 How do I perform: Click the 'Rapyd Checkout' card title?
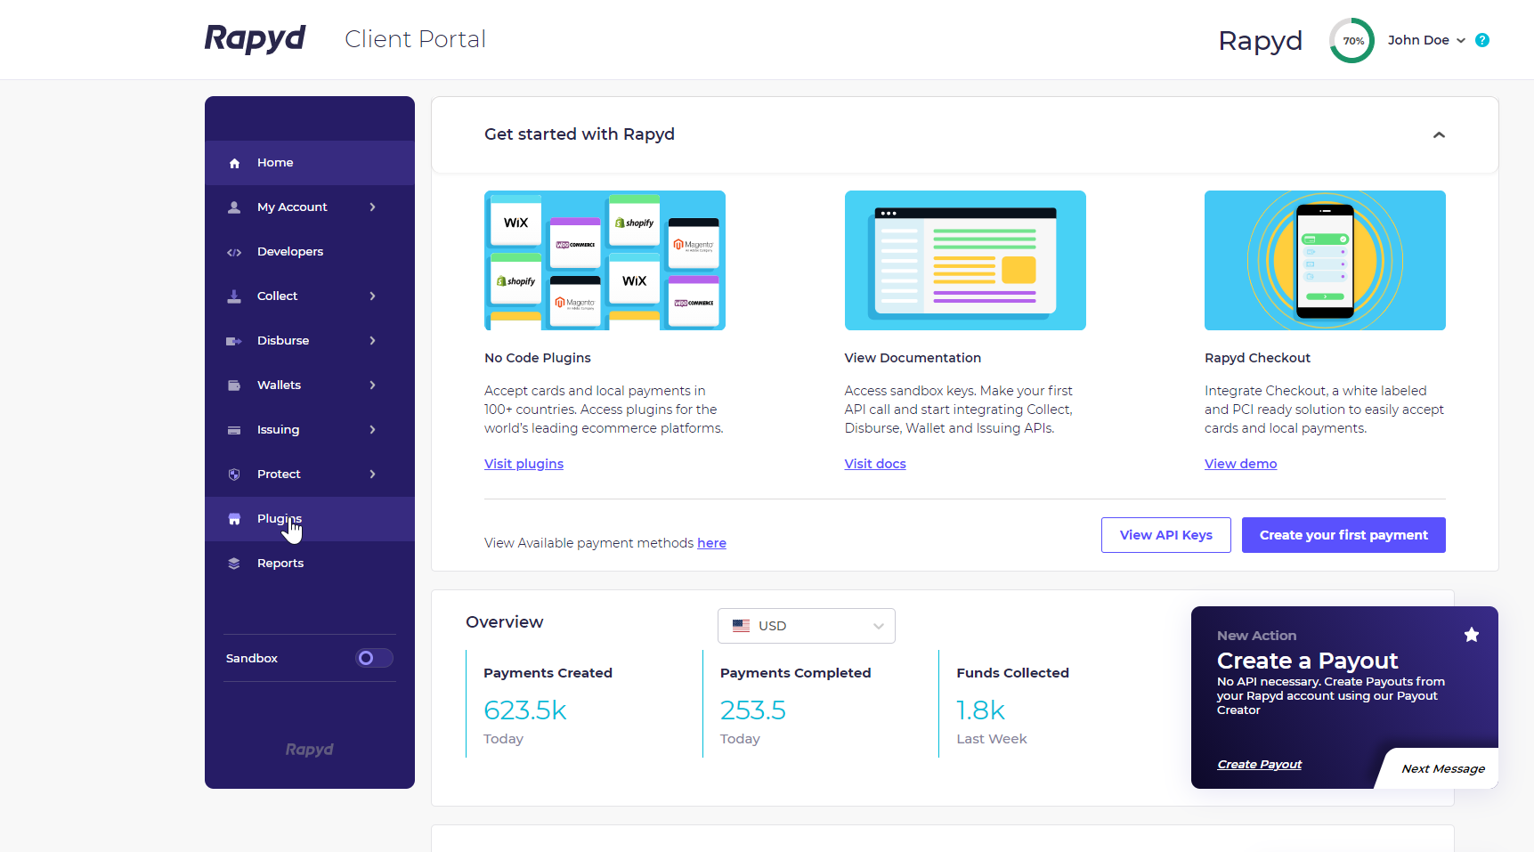click(x=1257, y=358)
